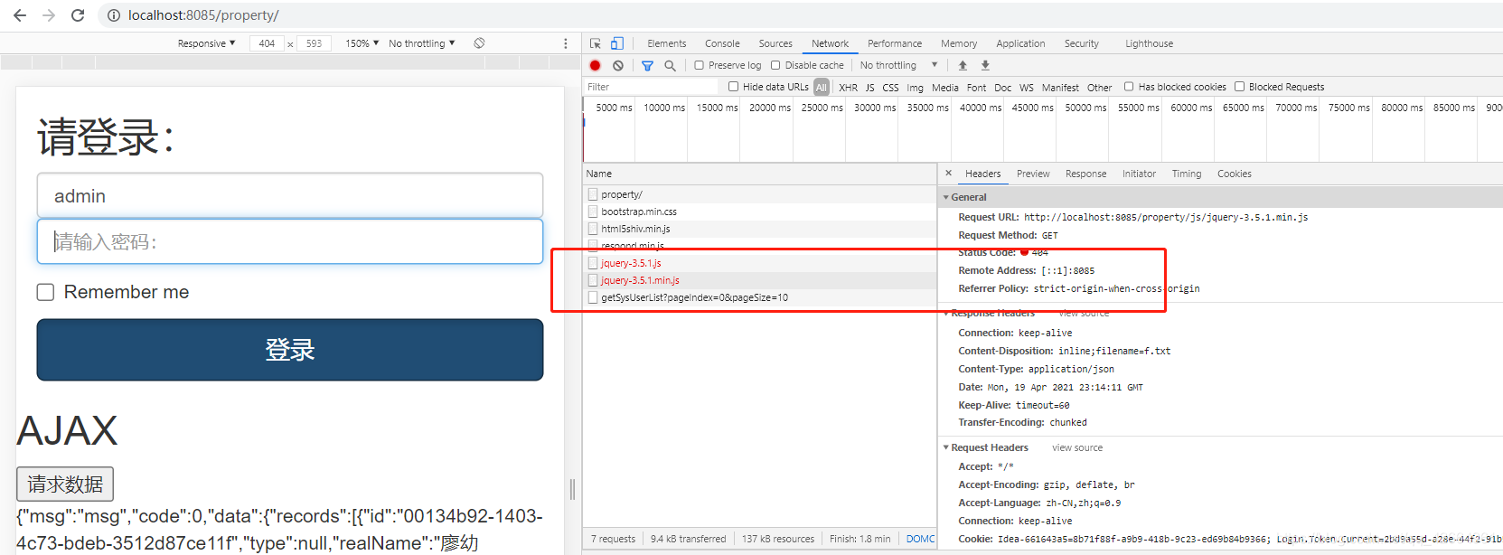Screen dimensions: 1503x555
Task: Collapse the Request Headers section
Action: tap(945, 447)
